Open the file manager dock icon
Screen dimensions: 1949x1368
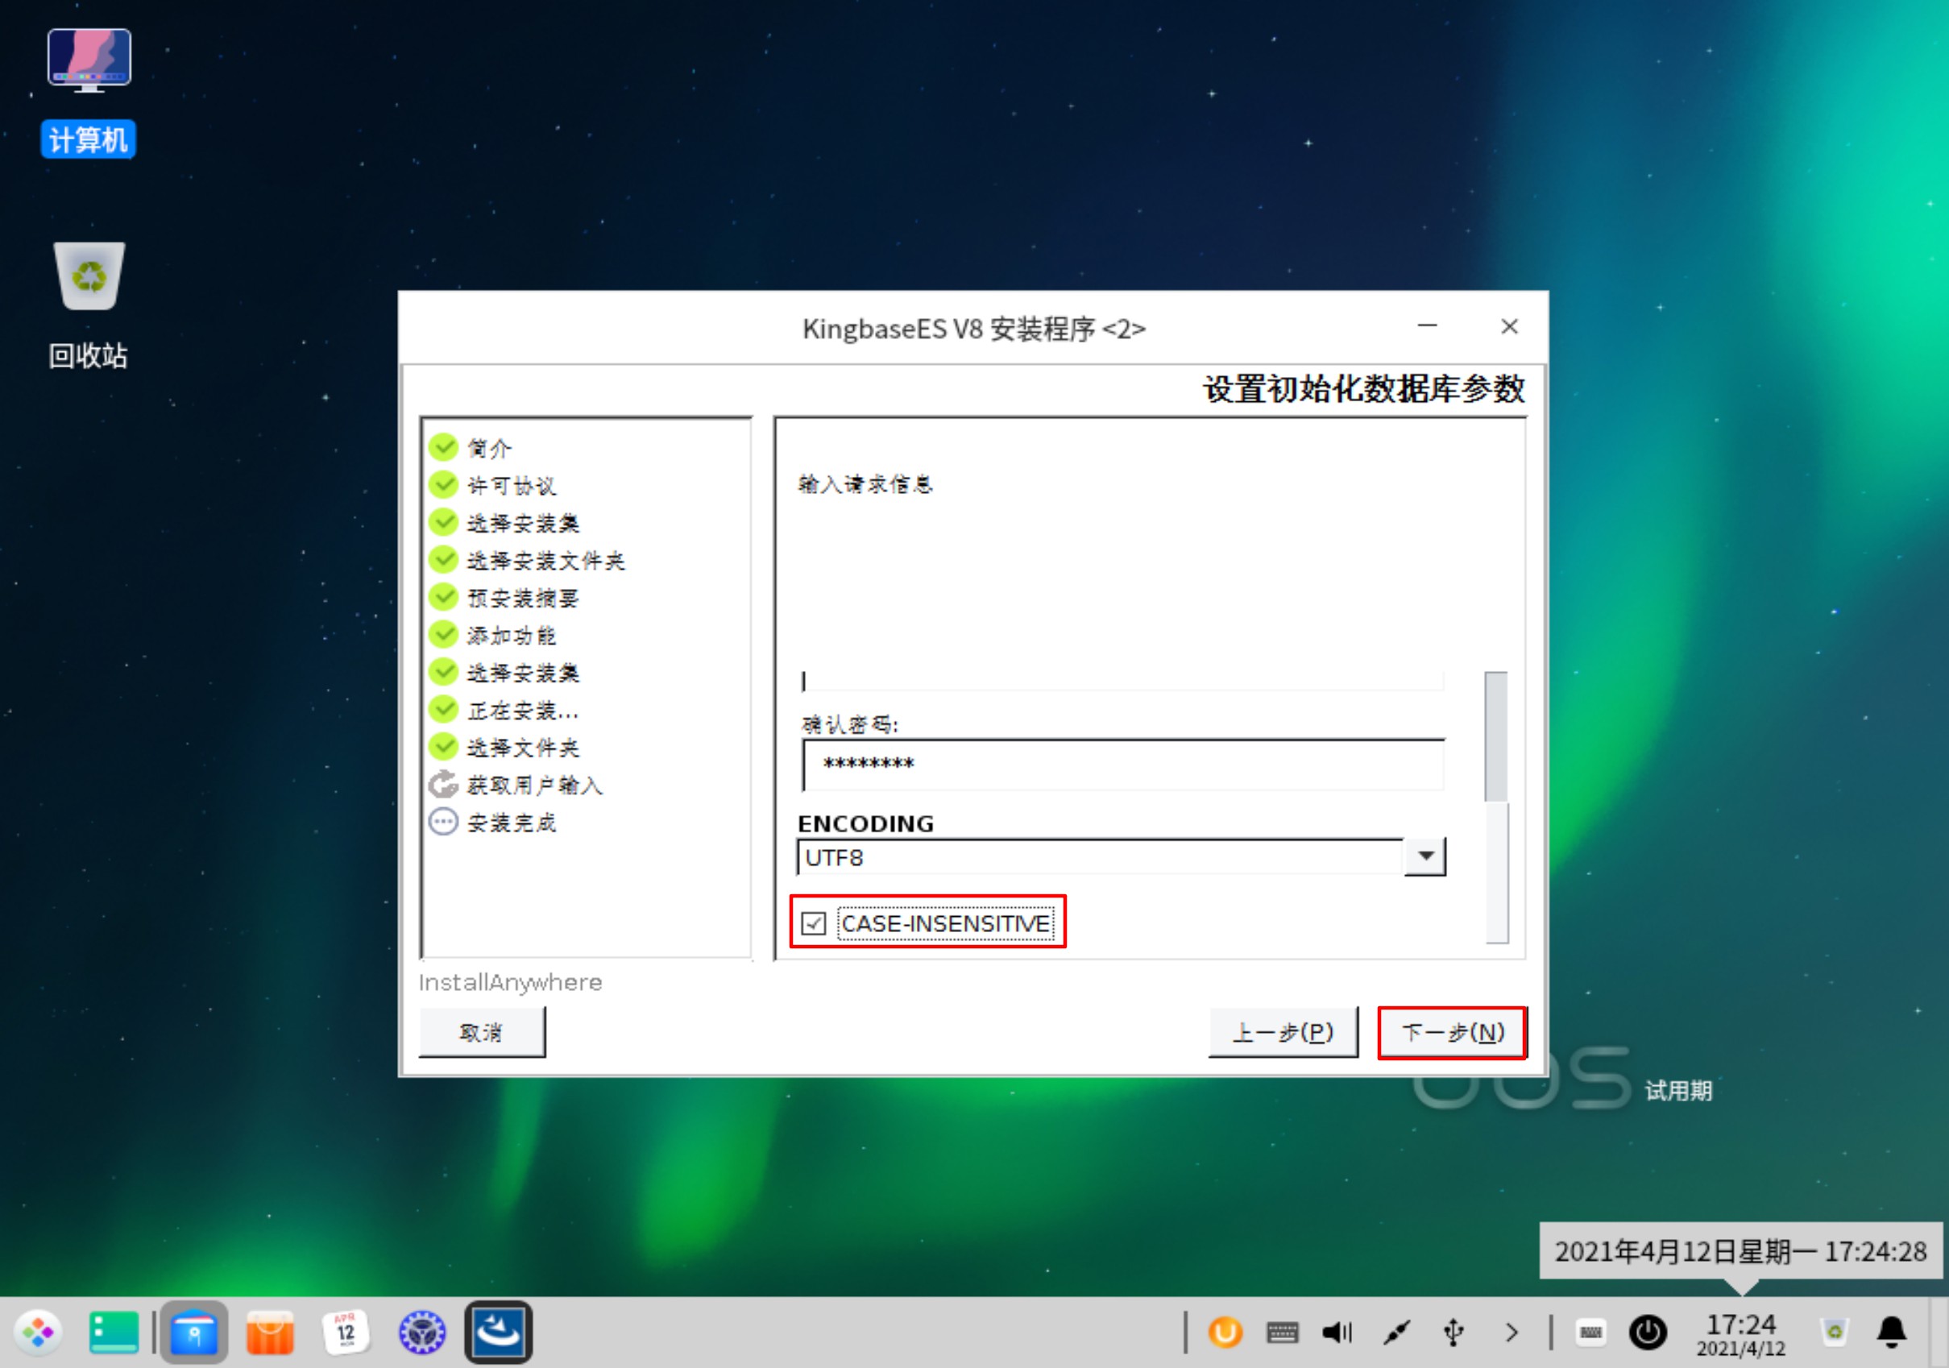point(193,1333)
